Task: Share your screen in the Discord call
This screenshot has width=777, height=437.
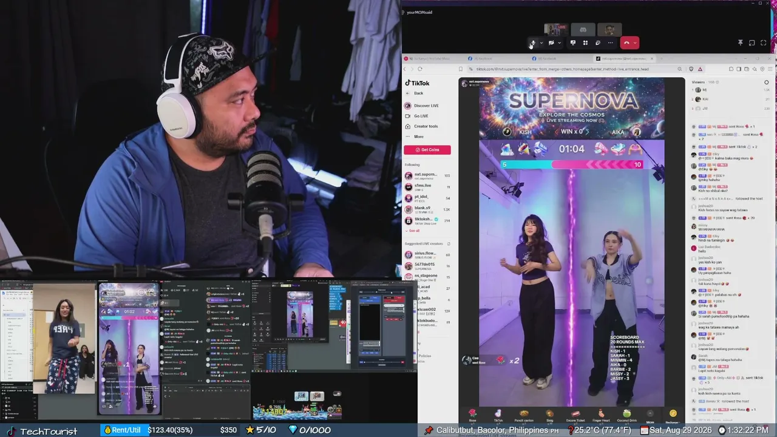Action: (x=572, y=43)
